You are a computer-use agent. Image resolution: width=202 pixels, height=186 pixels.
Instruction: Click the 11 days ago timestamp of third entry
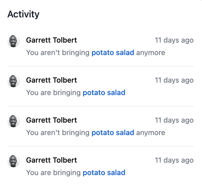[x=174, y=120]
